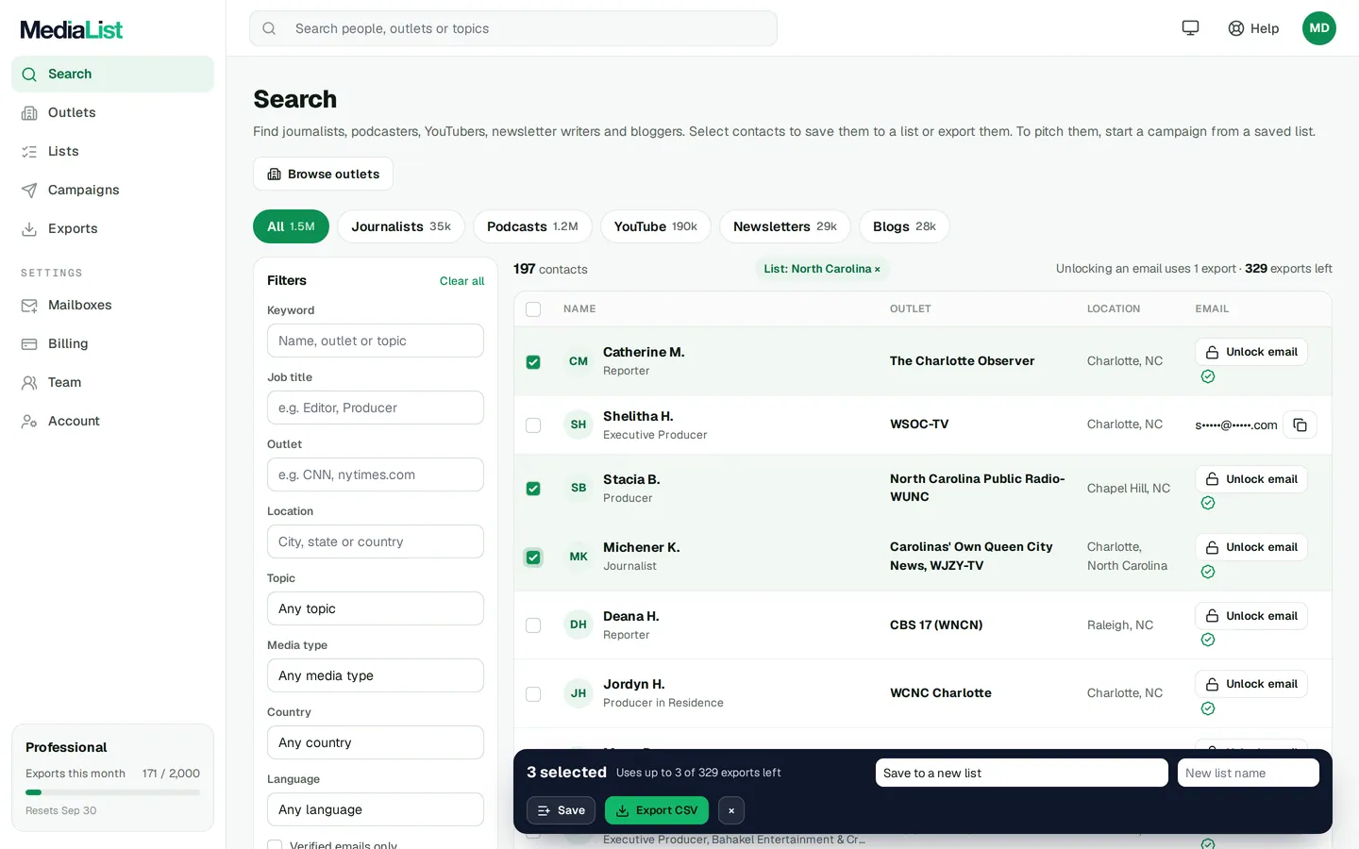Click the MK avatar for Michener K.

click(x=579, y=557)
